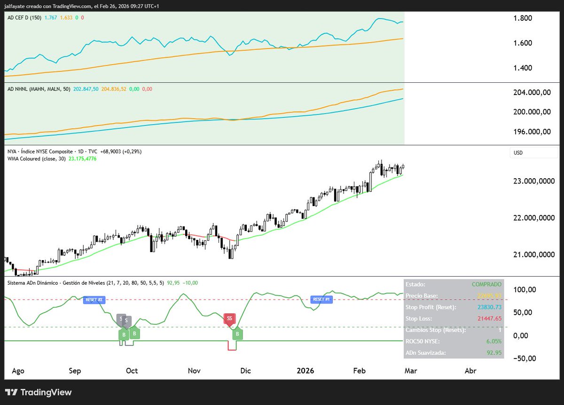Click the 204.000,00 scale label
This screenshot has height=405, width=564.
tap(532, 93)
